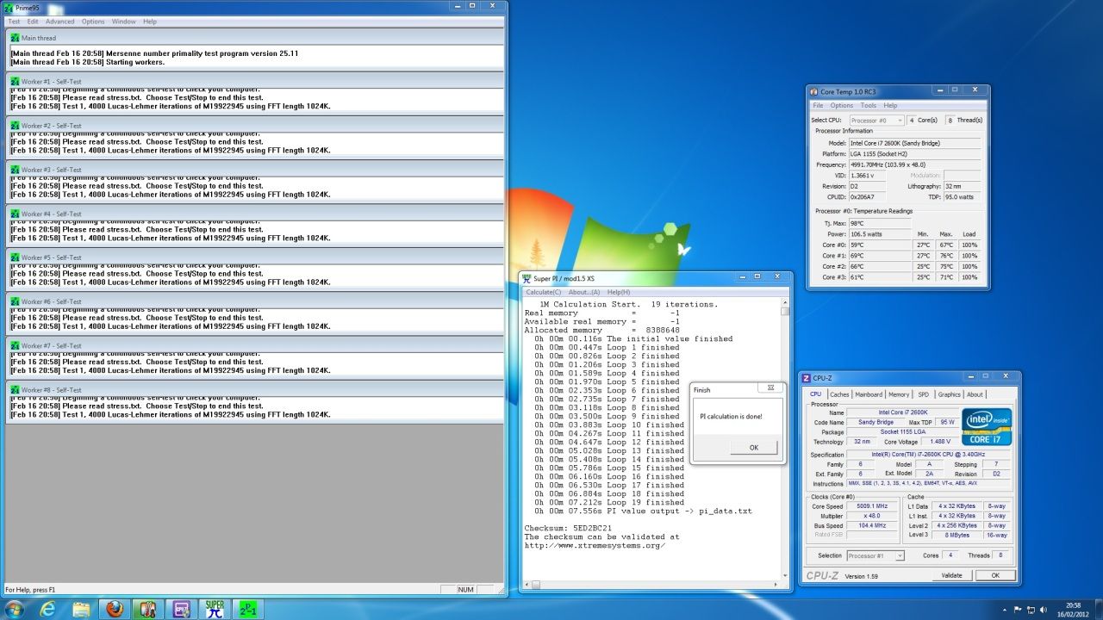Open the Prime95 Test menu

tap(14, 21)
